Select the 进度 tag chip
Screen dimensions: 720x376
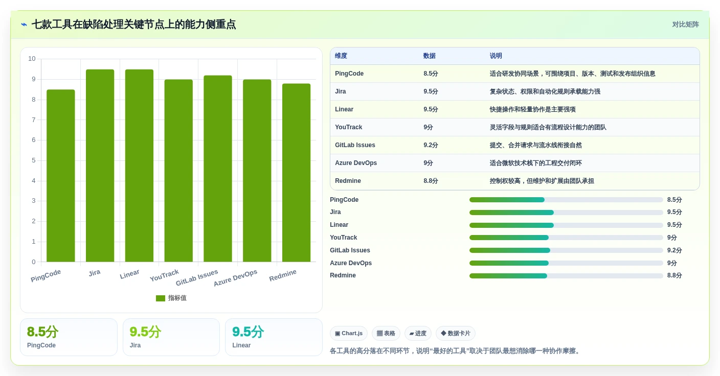[x=418, y=333]
